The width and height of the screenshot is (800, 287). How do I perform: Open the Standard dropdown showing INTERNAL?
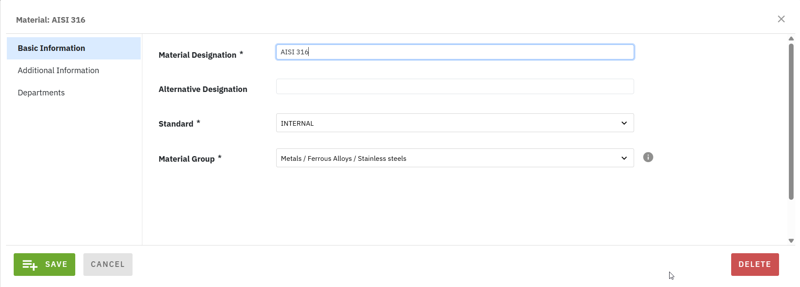tap(455, 123)
